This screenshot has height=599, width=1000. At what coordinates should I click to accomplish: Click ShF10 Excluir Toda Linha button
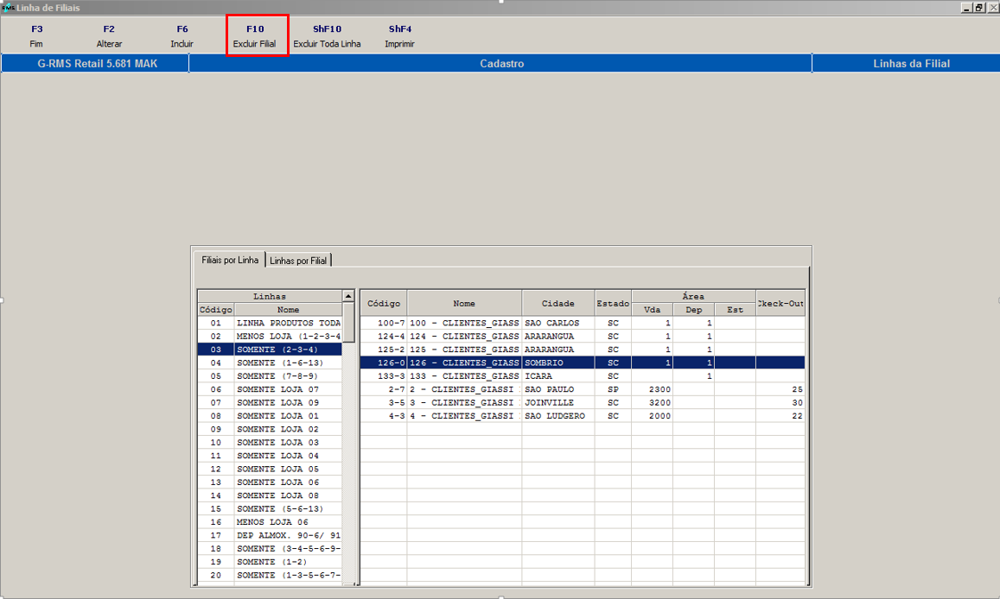pyautogui.click(x=328, y=36)
